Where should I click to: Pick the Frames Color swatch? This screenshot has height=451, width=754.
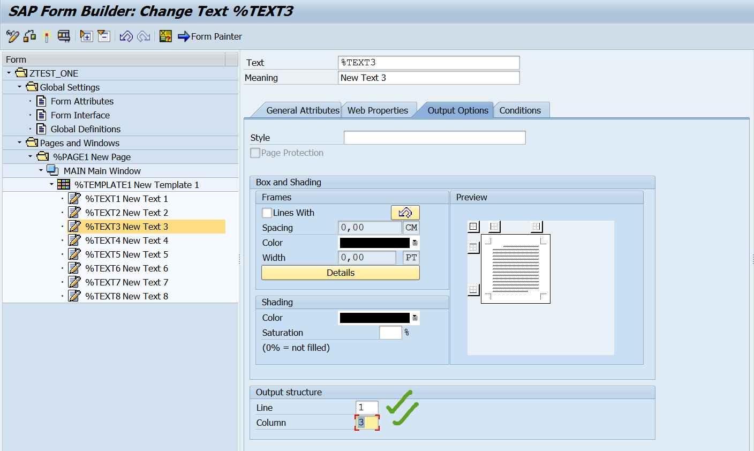coord(374,243)
